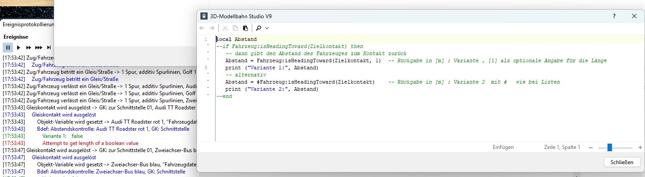Screen dimensions: 645x177
Task: Pause the event log playback
Action: click(8, 47)
